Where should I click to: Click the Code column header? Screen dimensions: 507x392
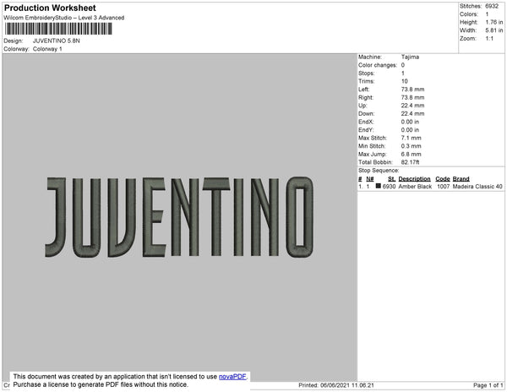tap(443, 179)
